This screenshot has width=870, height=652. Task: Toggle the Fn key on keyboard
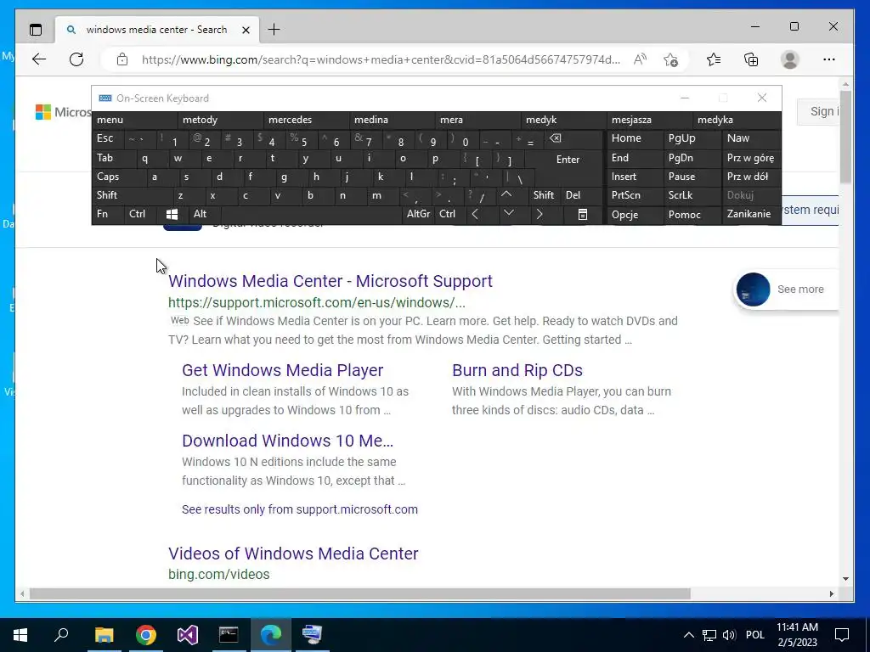[x=108, y=214]
